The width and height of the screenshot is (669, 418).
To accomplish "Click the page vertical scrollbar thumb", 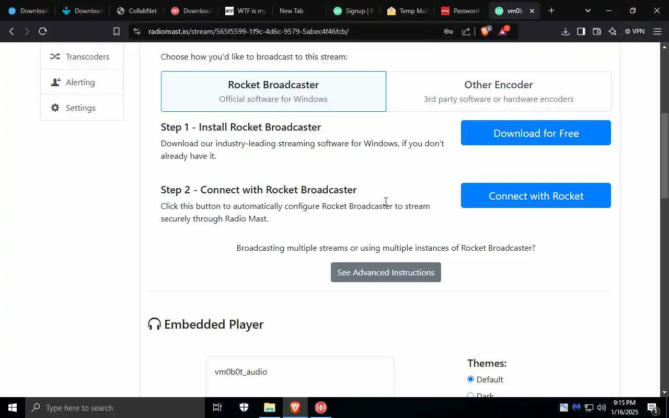I will click(664, 156).
